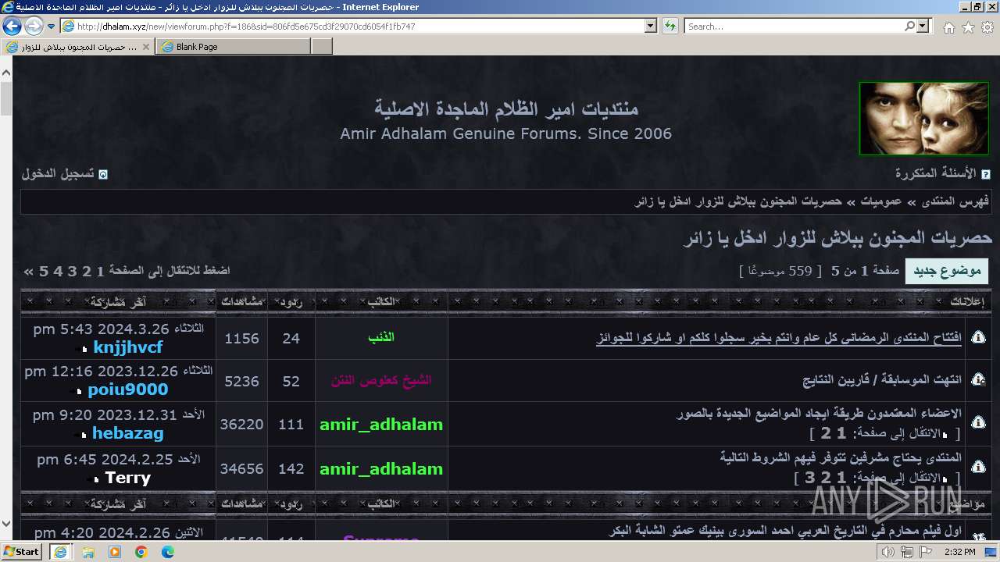Image resolution: width=1000 pixels, height=562 pixels.
Task: Open the recent pages dropdown beside Forward button
Action: (52, 27)
